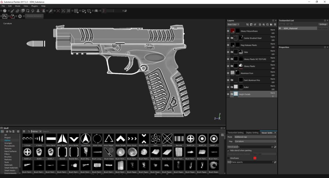Image resolution: width=329 pixels, height=178 pixels.
Task: Enable the Wireframe checkbox
Action: 228,158
